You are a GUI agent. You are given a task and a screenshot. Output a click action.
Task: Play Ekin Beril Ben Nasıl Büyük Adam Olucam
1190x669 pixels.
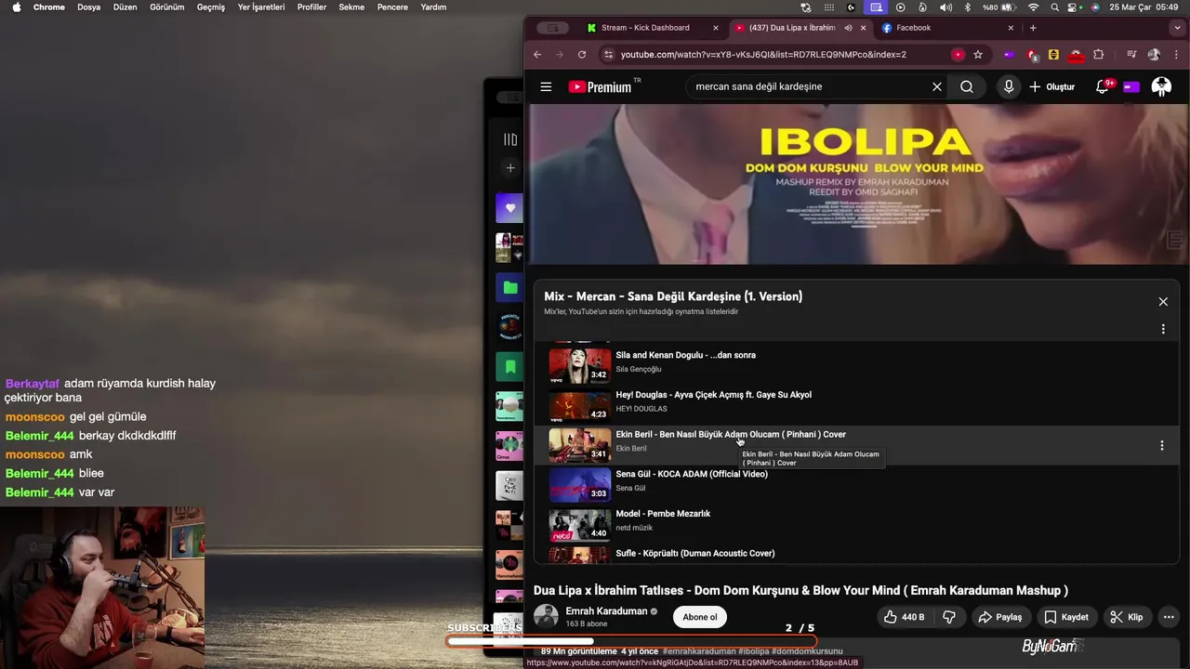730,434
